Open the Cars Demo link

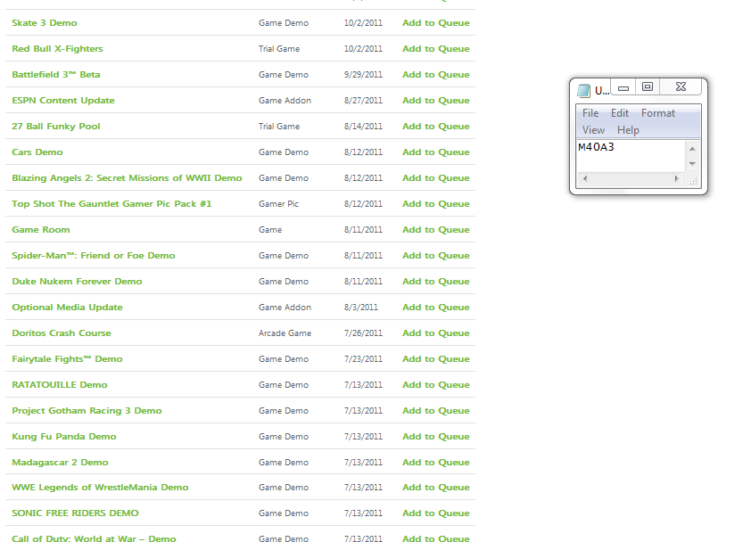(x=37, y=152)
